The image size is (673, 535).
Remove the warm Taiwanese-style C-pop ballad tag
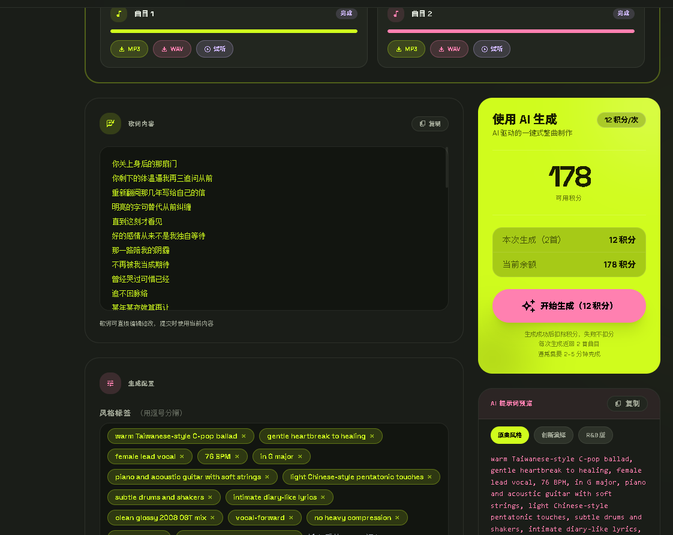[244, 436]
